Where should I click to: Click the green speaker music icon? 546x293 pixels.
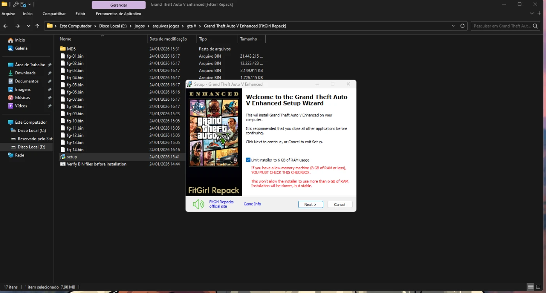point(199,204)
